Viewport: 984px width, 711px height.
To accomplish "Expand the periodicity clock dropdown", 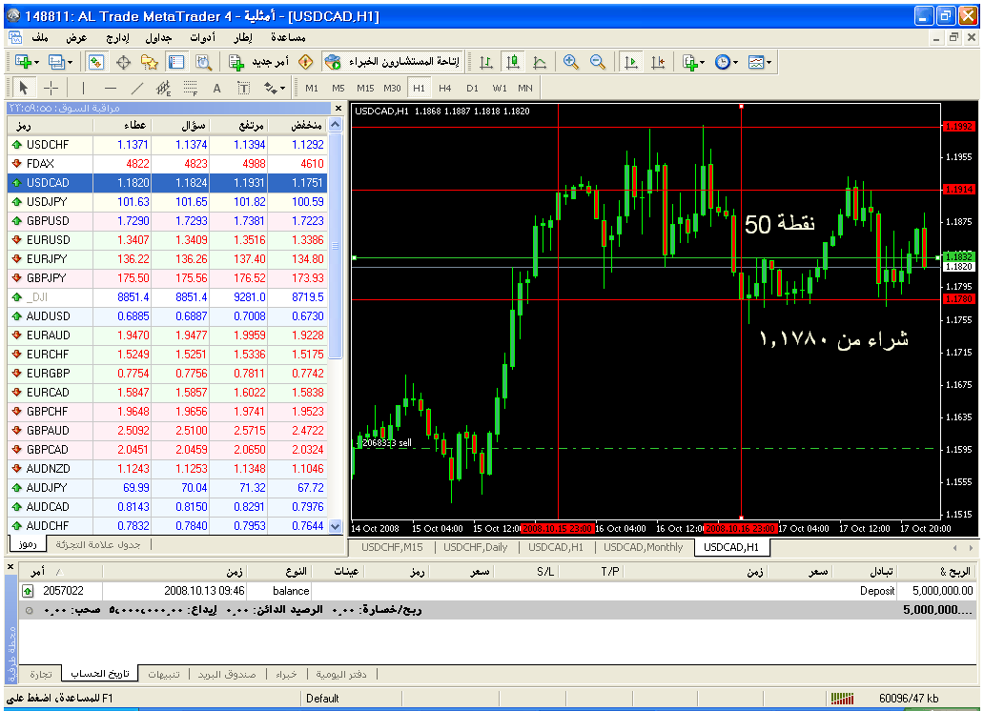I will 735,62.
